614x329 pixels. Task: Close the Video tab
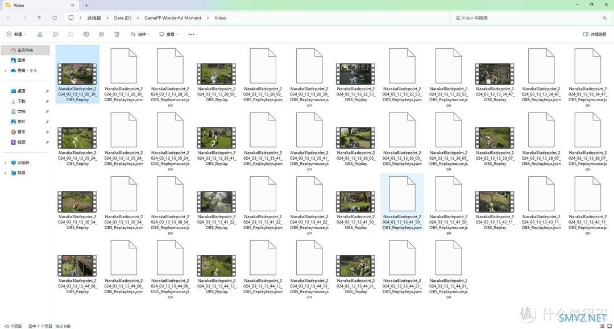72,5
